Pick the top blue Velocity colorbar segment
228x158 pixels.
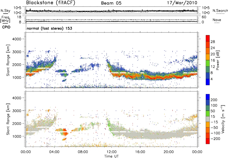coord(208,97)
